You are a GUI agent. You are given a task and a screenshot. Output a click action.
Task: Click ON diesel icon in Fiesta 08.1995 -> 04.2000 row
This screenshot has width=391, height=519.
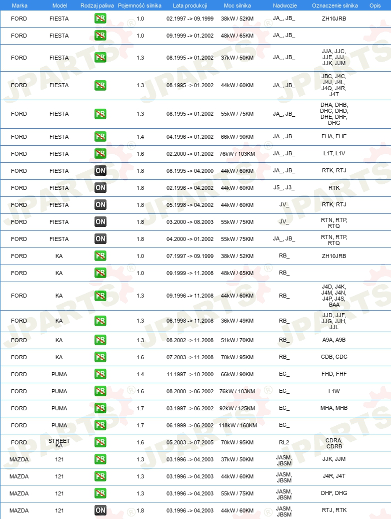tap(100, 171)
